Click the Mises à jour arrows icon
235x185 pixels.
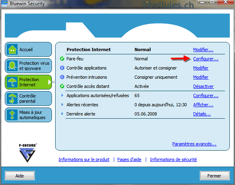point(12,115)
